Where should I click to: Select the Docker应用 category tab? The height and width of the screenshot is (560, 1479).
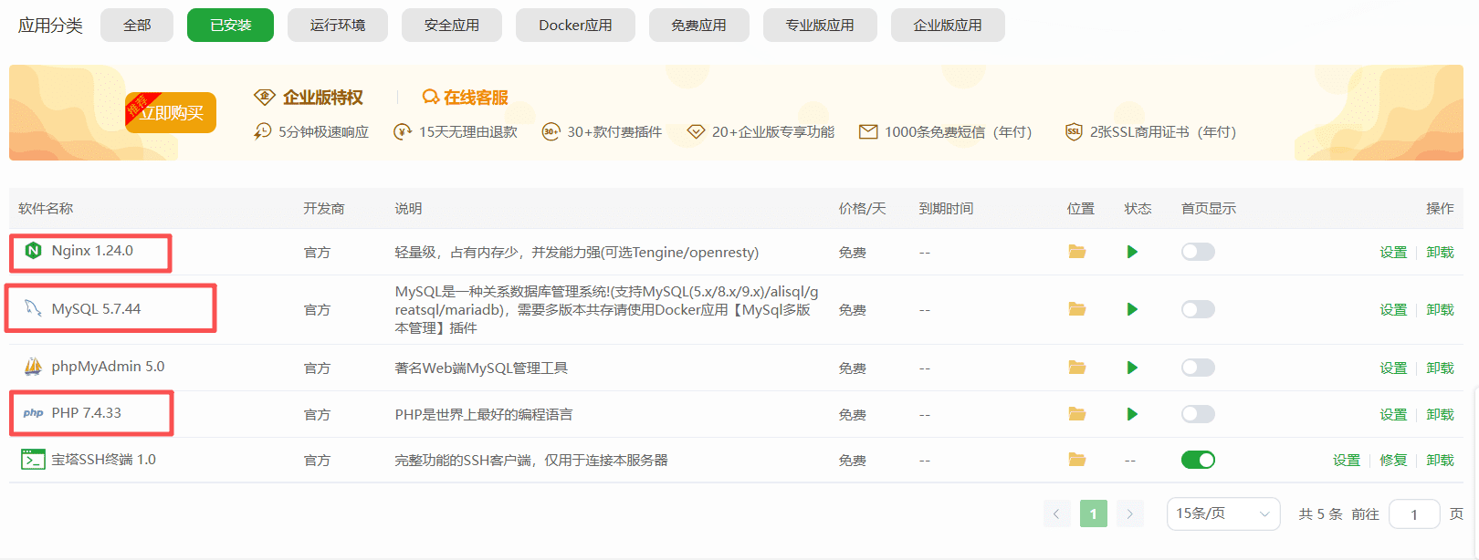tap(575, 26)
